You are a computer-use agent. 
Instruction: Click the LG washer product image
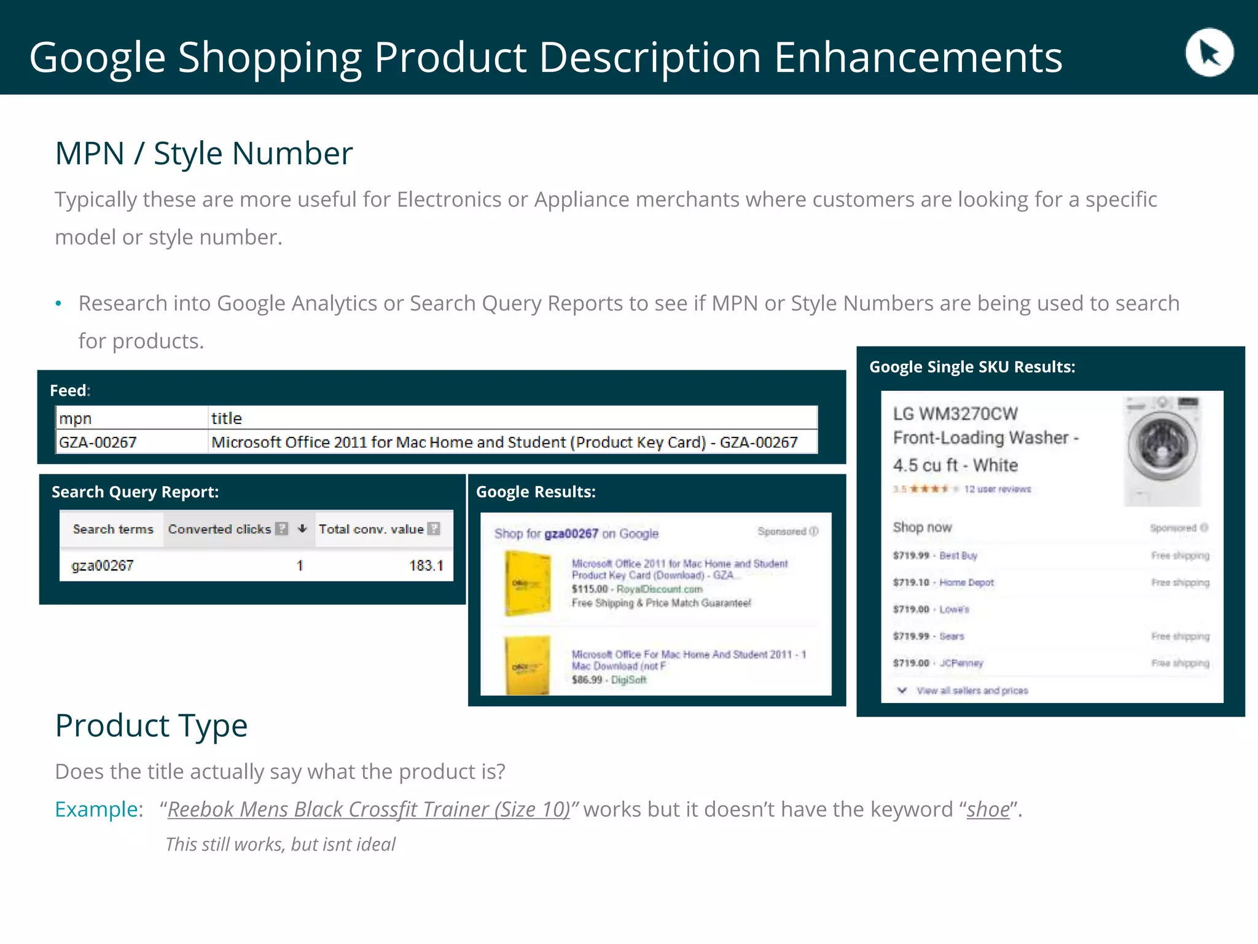tap(1162, 451)
